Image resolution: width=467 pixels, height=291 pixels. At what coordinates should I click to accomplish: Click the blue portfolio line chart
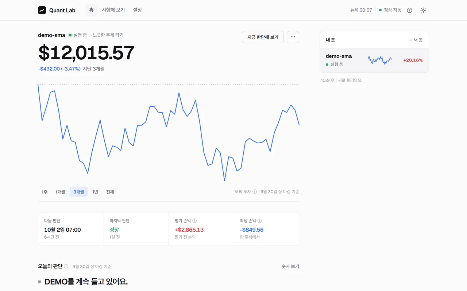[x=169, y=133]
